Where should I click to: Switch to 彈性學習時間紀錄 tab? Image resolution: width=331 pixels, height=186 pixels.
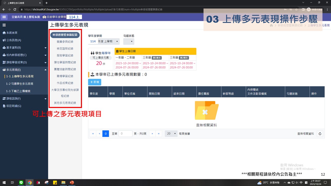(x=65, y=62)
